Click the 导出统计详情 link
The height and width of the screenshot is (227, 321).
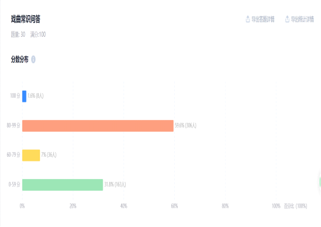pos(302,19)
